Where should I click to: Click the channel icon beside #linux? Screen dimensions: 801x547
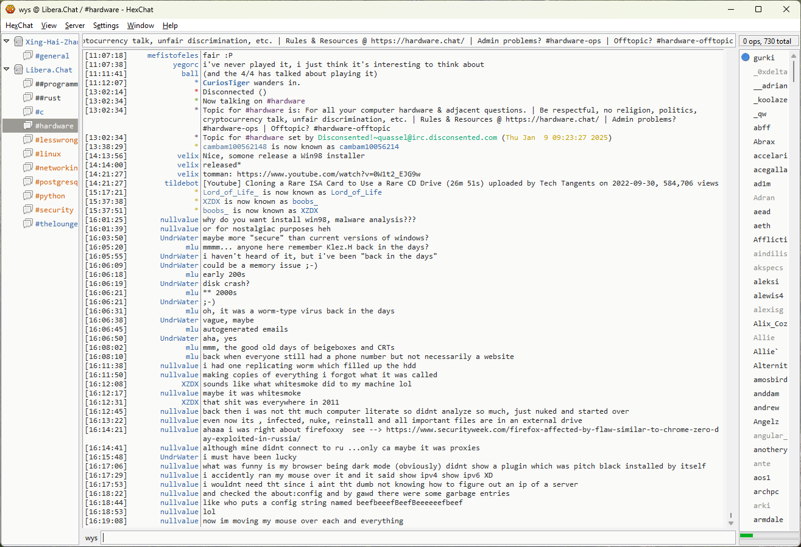click(28, 154)
